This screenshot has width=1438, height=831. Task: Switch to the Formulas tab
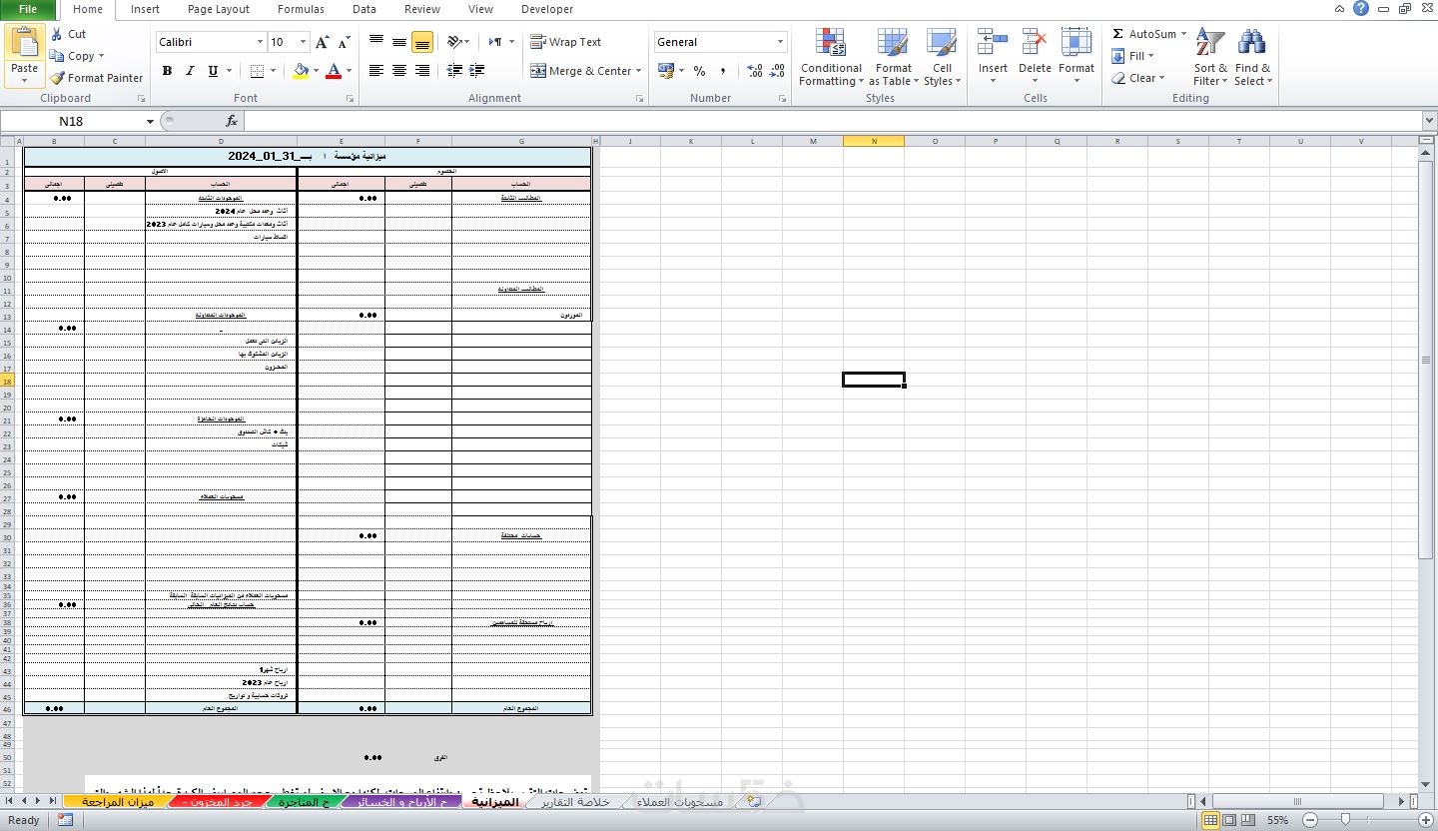(301, 9)
